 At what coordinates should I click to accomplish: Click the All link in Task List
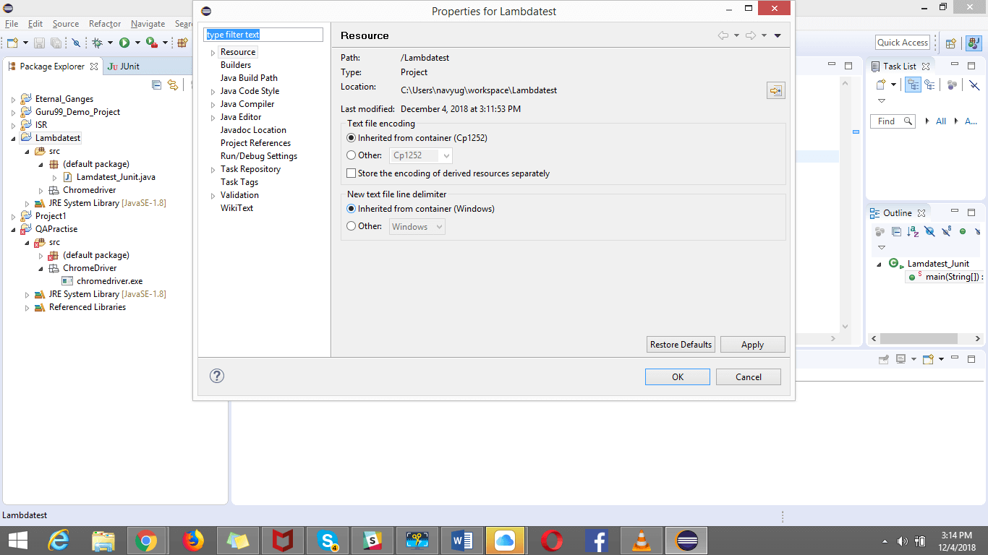coord(941,121)
